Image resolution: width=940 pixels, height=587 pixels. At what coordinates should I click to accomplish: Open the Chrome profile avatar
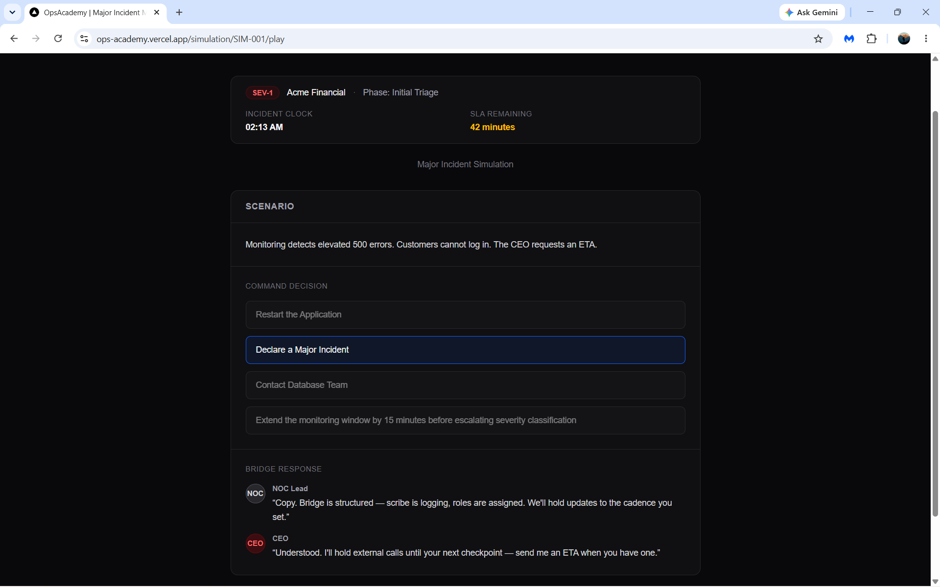click(x=904, y=39)
